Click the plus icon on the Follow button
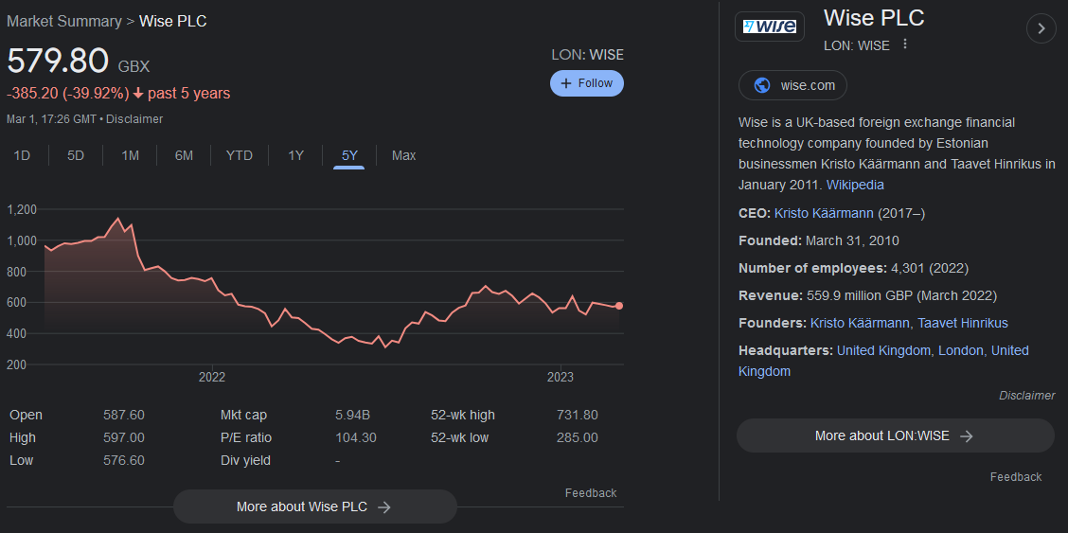The width and height of the screenshot is (1068, 533). (565, 83)
